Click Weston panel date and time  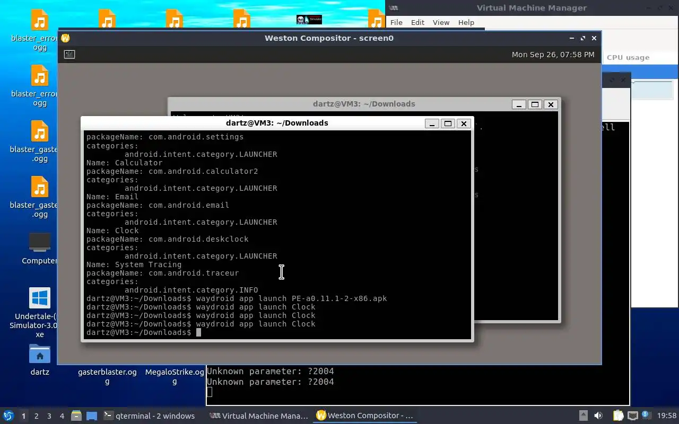pos(553,55)
